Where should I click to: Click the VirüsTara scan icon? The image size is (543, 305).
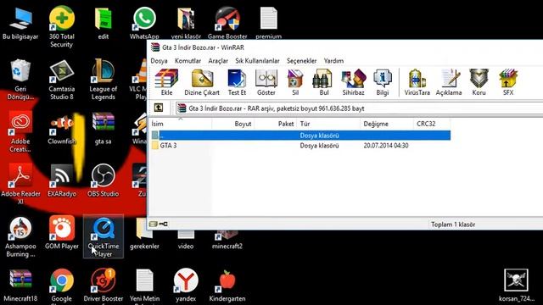pyautogui.click(x=417, y=82)
